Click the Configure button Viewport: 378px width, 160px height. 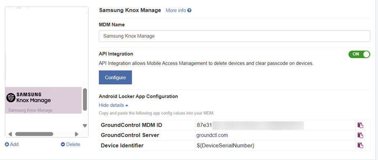[115, 77]
